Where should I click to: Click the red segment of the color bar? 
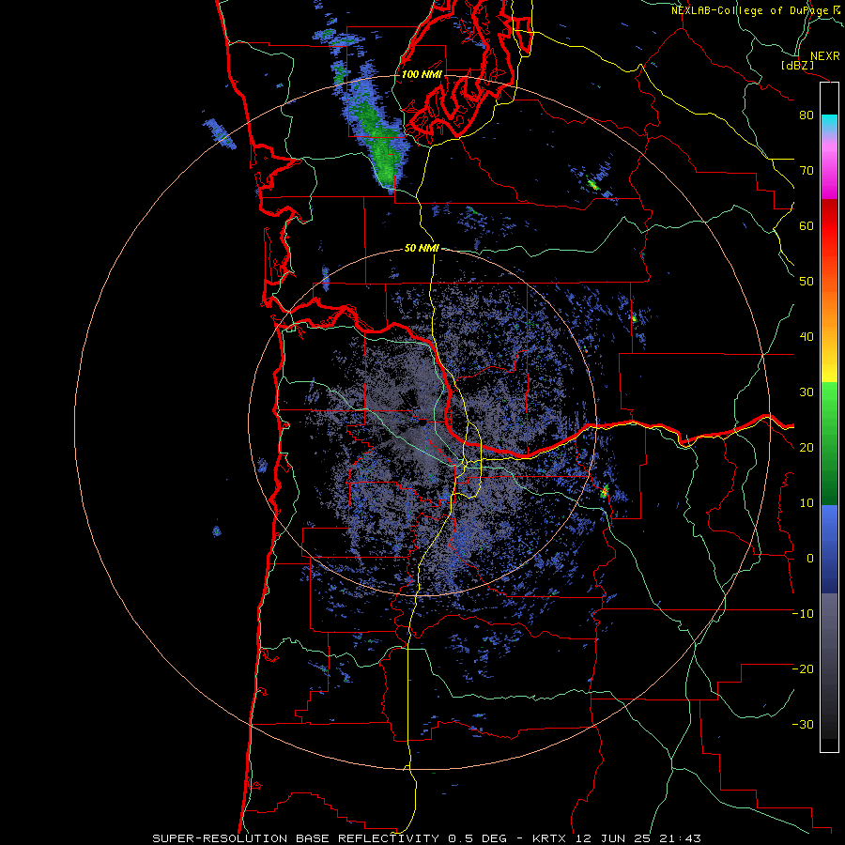pos(829,226)
